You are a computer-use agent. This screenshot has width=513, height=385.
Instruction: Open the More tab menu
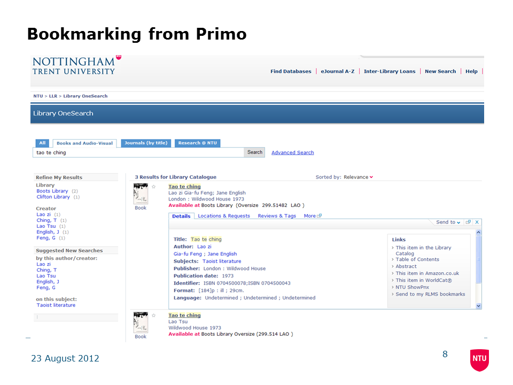pyautogui.click(x=313, y=216)
